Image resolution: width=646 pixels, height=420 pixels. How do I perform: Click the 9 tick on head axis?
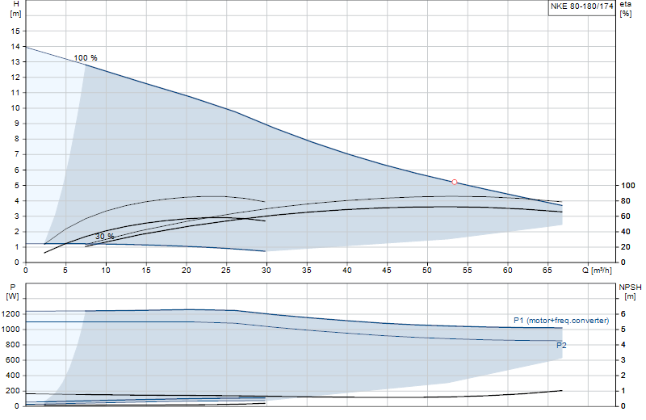tap(17, 124)
